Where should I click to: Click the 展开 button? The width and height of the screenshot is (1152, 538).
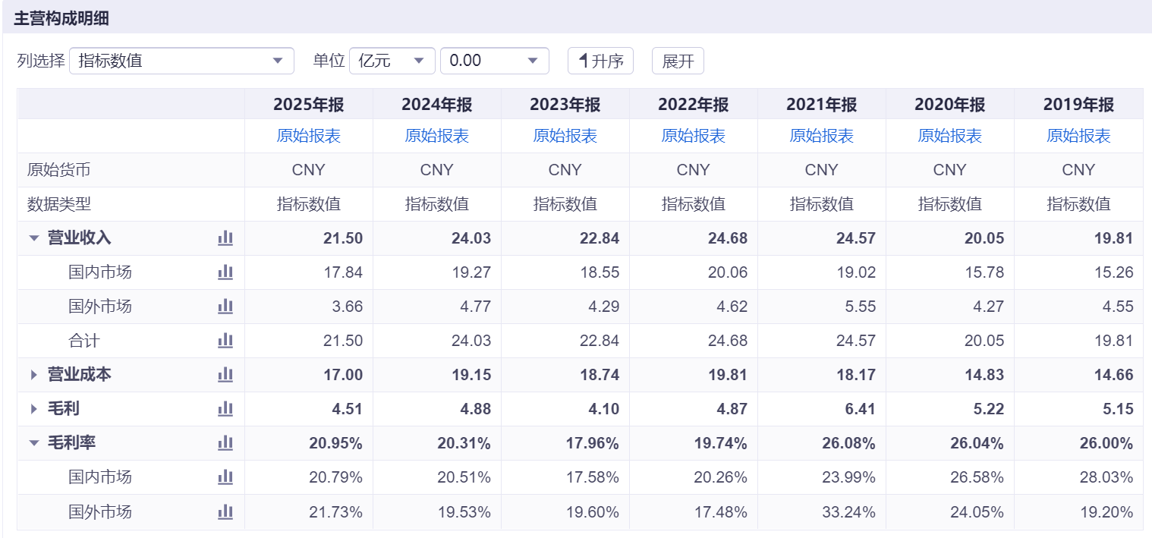coord(678,61)
